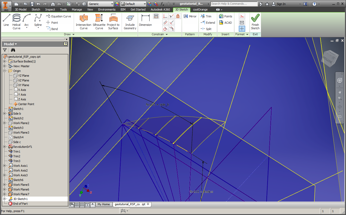346x215 pixels.
Task: Open the Draw panel dropdown
Action: point(69,34)
